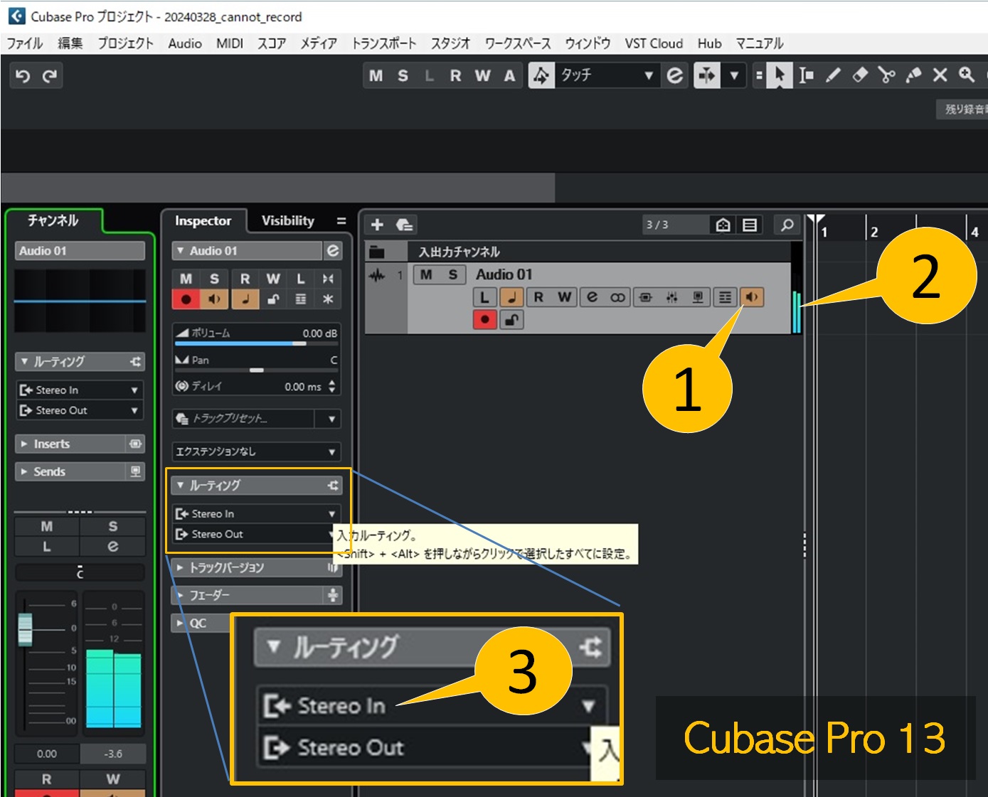Screen dimensions: 988x797
Task: Select the Draw pencil tool
Action: point(833,75)
